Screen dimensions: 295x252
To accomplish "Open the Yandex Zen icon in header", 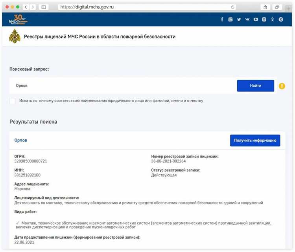I will [x=281, y=19].
